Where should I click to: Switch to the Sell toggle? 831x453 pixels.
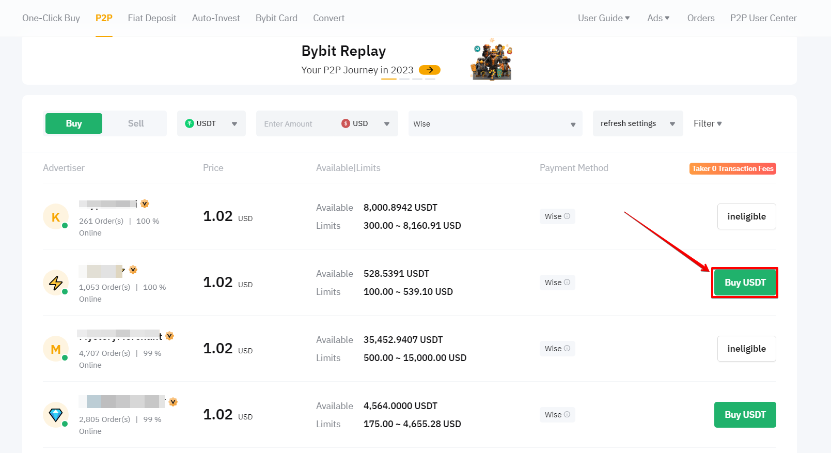[136, 123]
